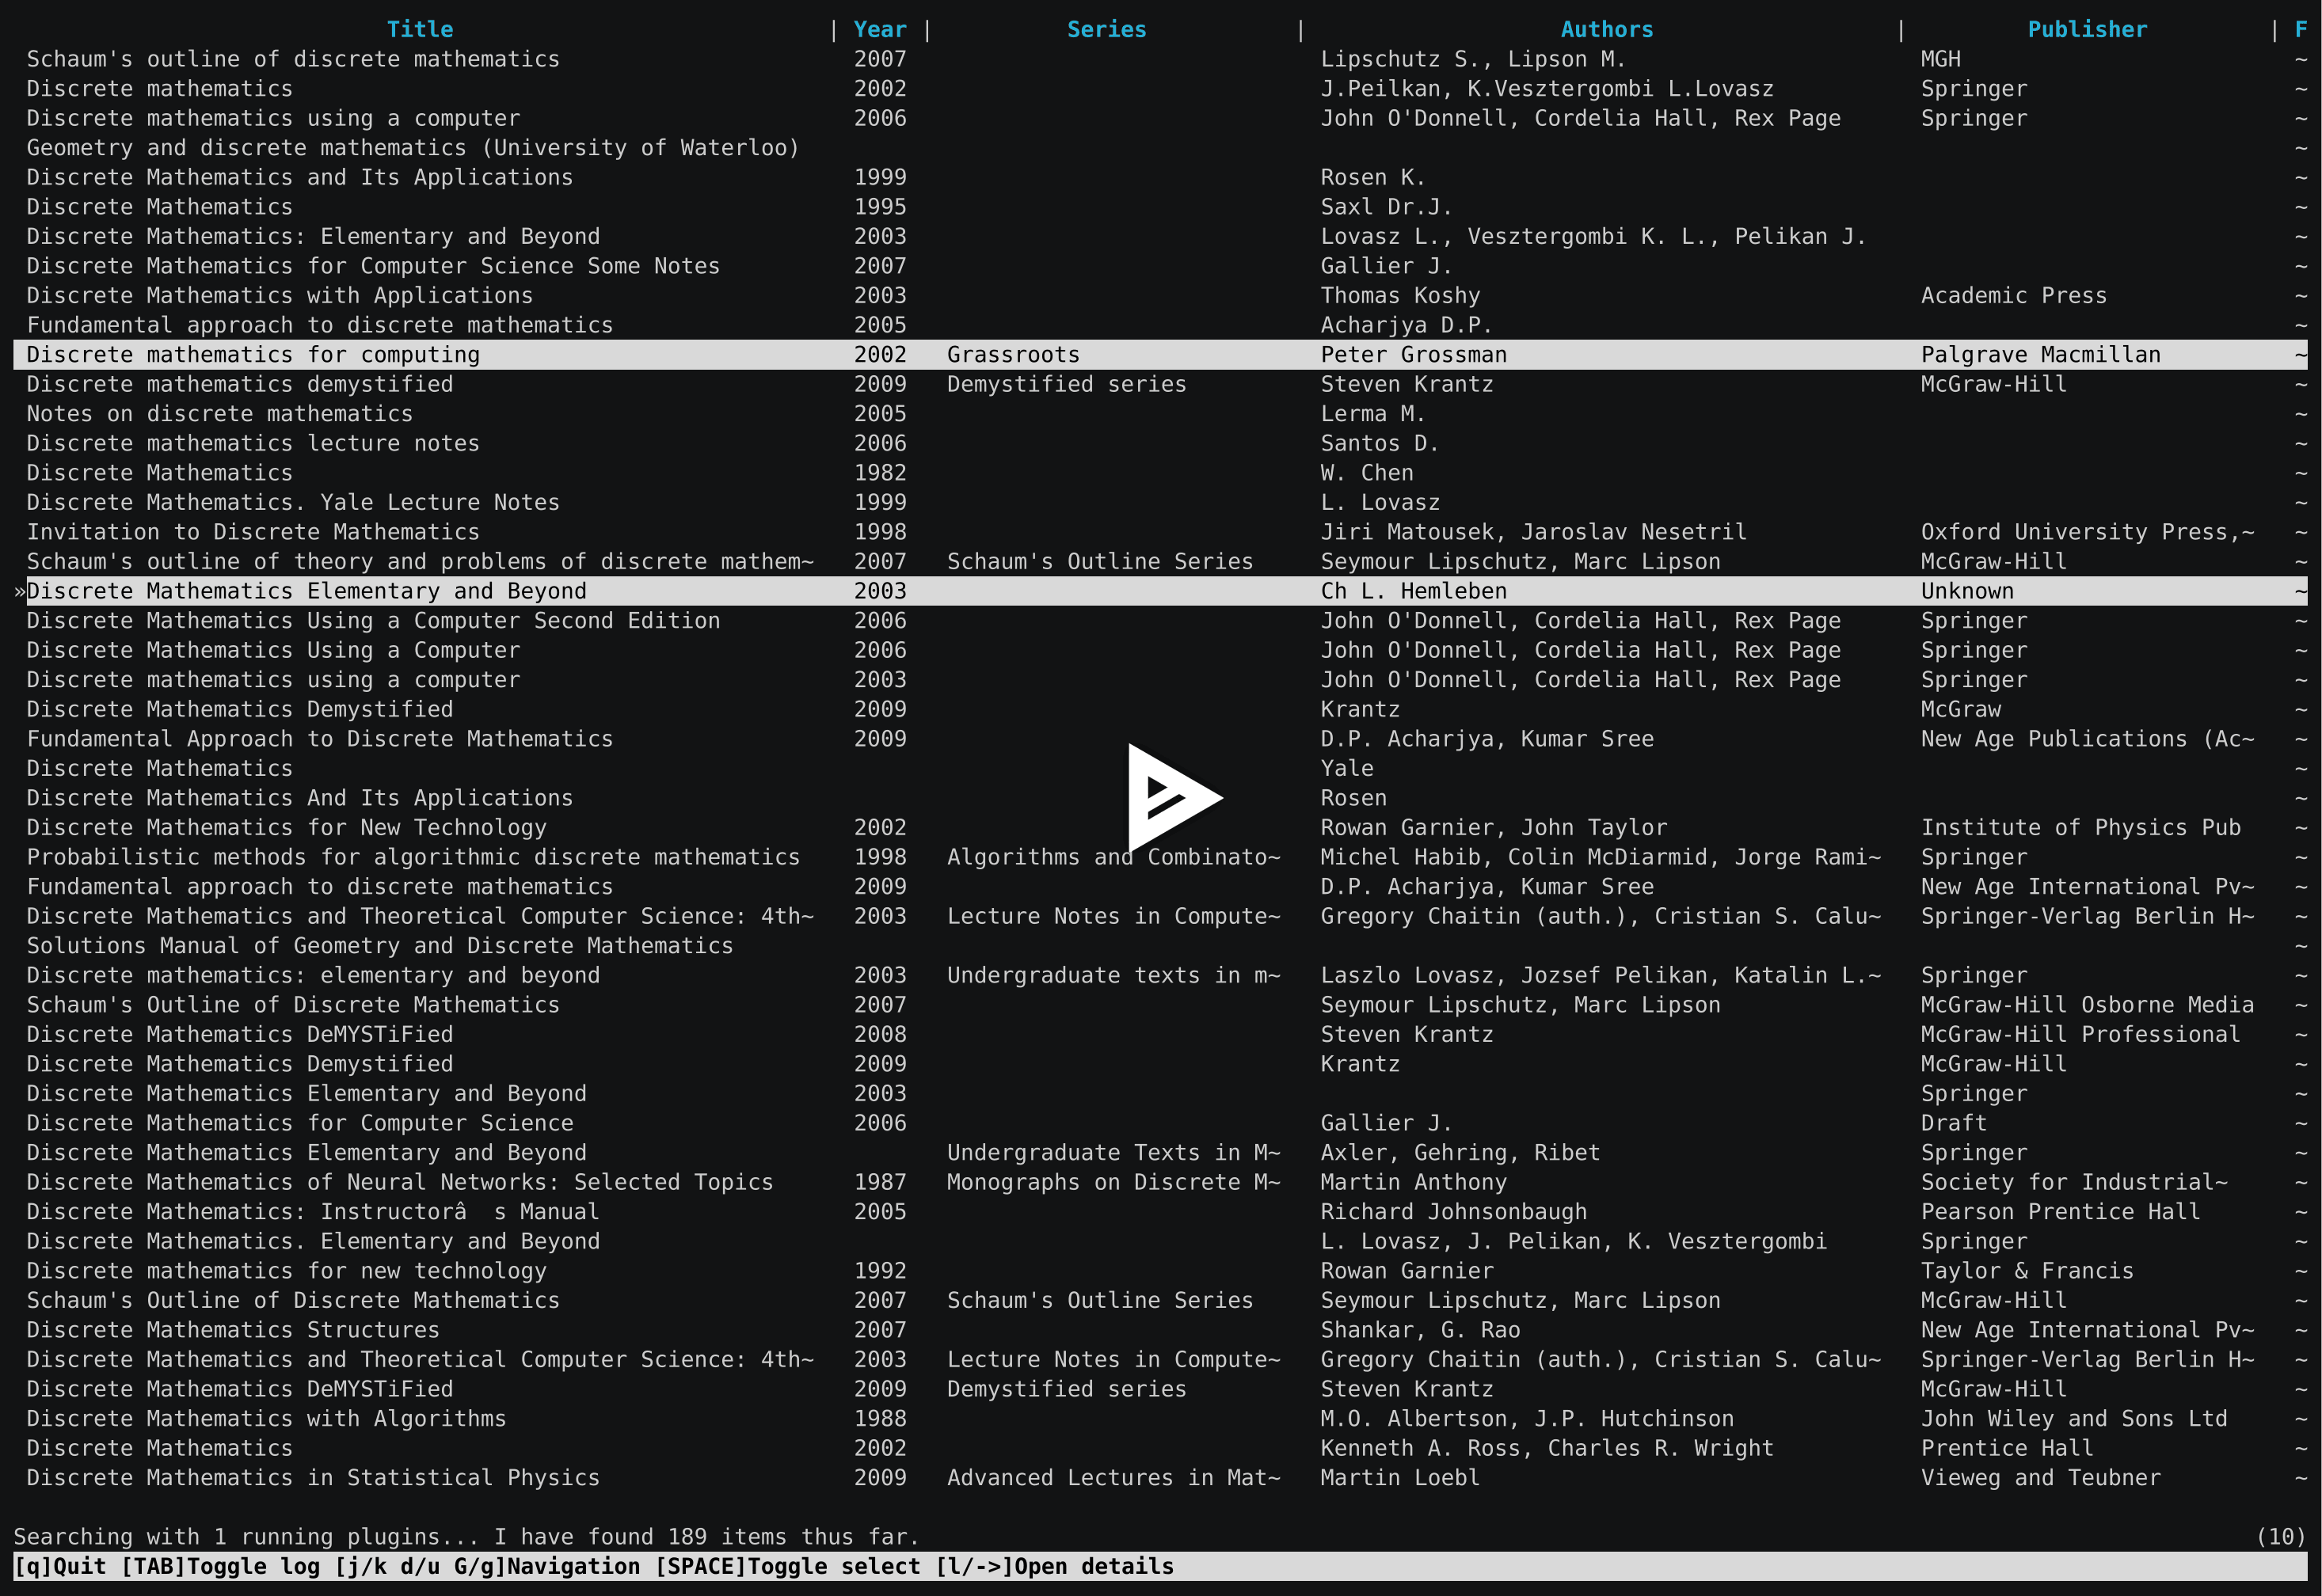Screen dimensions: 2322x1596
Task: Select the highlighted 'Discrete mathematics for computing' row
Action: coord(253,354)
